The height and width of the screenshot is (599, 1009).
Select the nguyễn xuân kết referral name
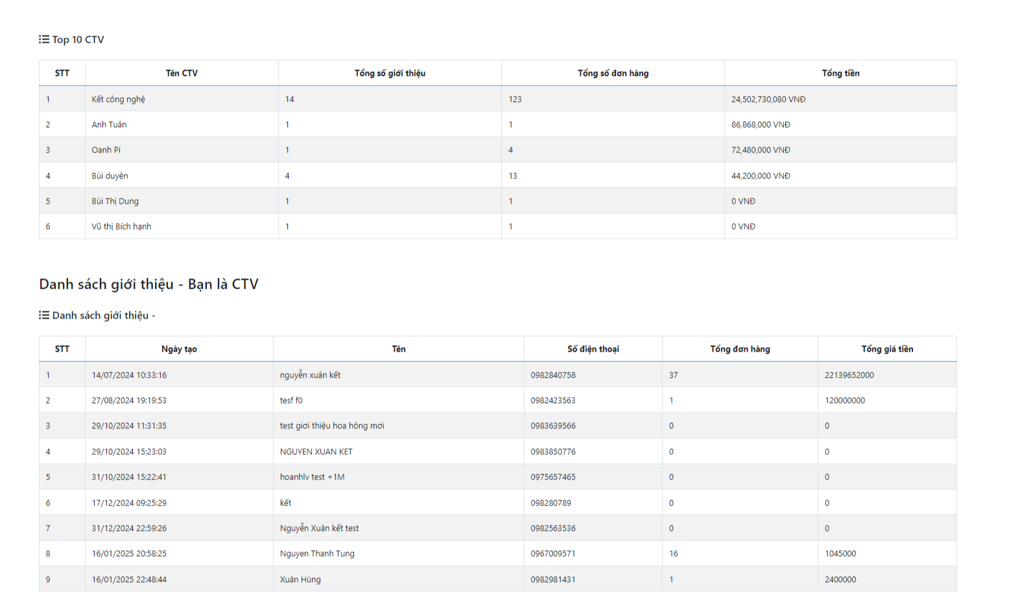pos(310,375)
